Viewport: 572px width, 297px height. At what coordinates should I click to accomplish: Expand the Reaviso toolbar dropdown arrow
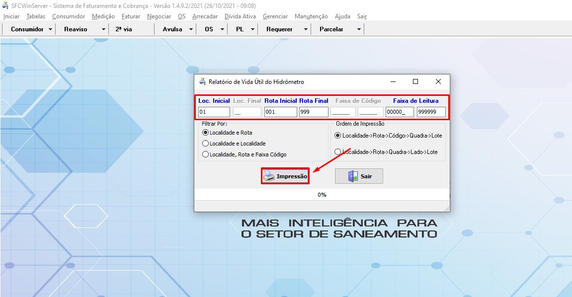coord(103,29)
